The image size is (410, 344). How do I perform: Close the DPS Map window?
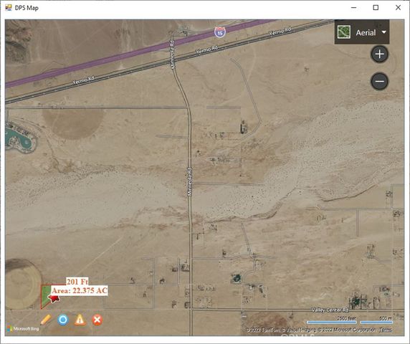tap(398, 8)
